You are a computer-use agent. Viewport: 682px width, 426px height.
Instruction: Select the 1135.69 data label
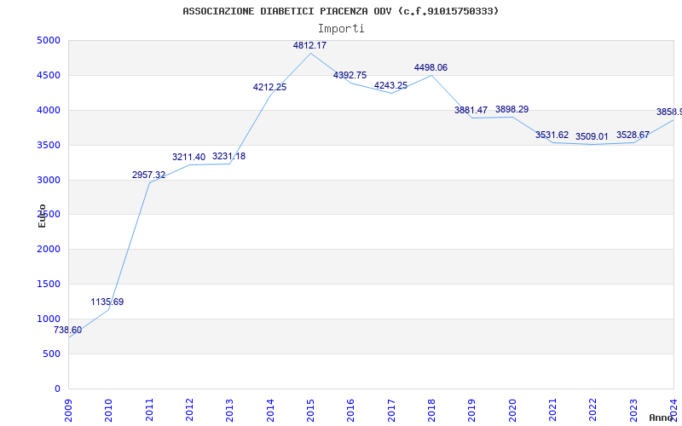point(107,302)
